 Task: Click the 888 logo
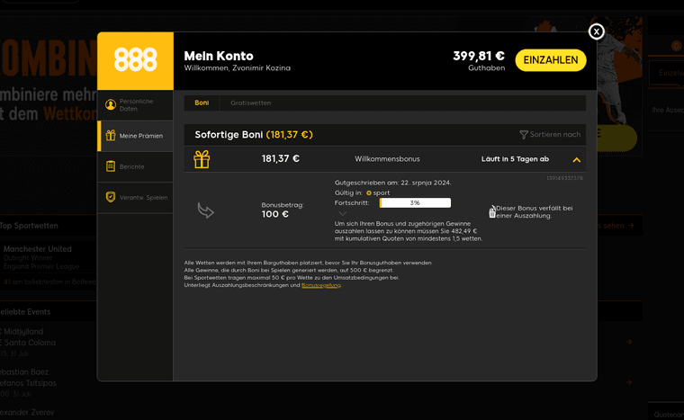[135, 60]
